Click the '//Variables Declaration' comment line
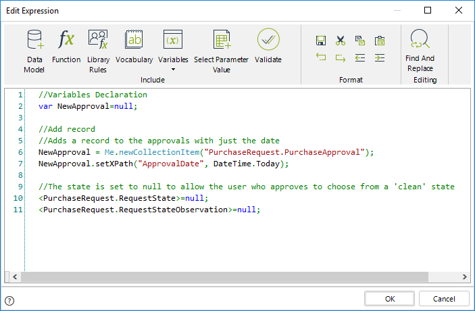 pos(93,95)
